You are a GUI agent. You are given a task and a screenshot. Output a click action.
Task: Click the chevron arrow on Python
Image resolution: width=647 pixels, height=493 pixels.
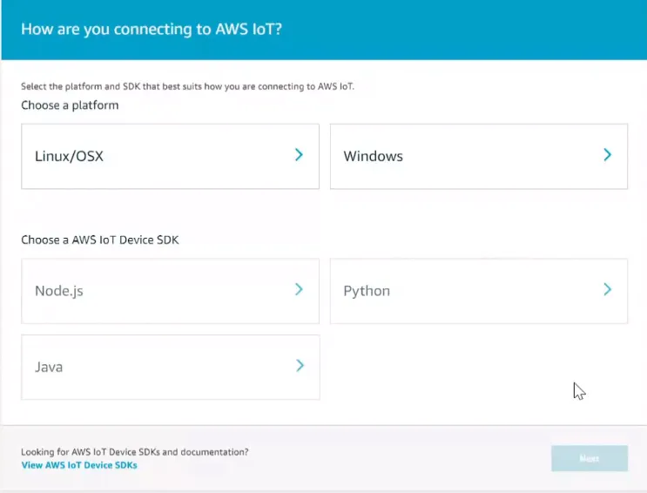[608, 289]
